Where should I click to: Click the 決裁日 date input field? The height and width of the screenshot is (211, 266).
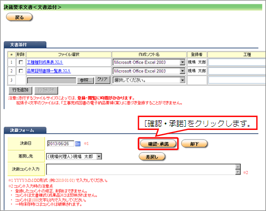pyautogui.click(x=61, y=143)
